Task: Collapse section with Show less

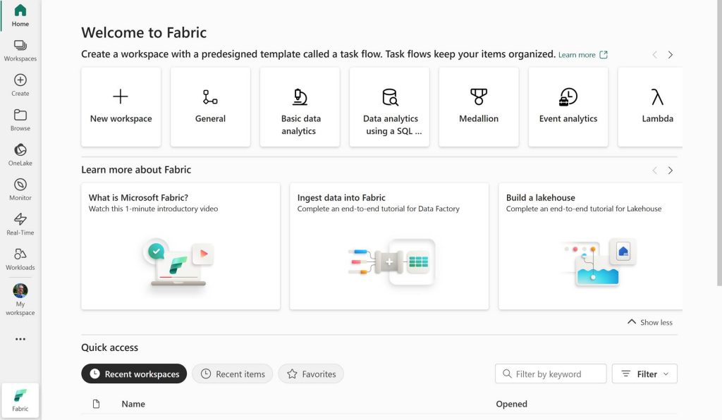Action: click(649, 322)
